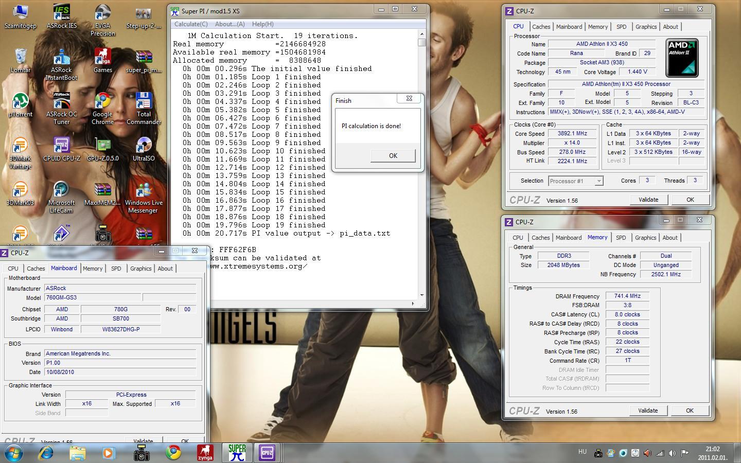Switch to Super PI taskbar button
741x463 pixels.
click(x=237, y=453)
